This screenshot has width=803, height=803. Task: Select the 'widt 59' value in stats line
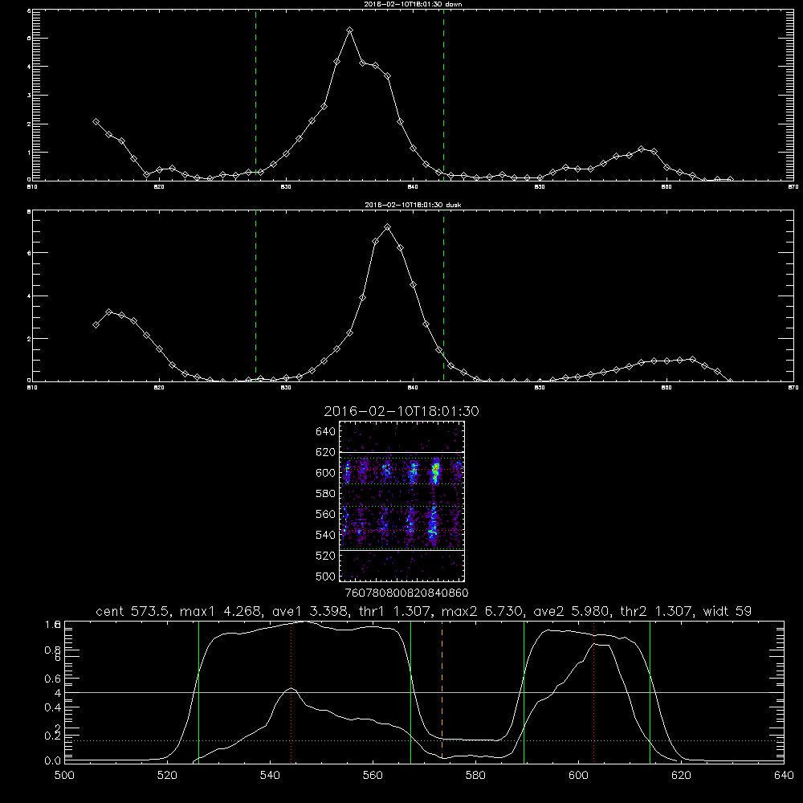coord(728,611)
